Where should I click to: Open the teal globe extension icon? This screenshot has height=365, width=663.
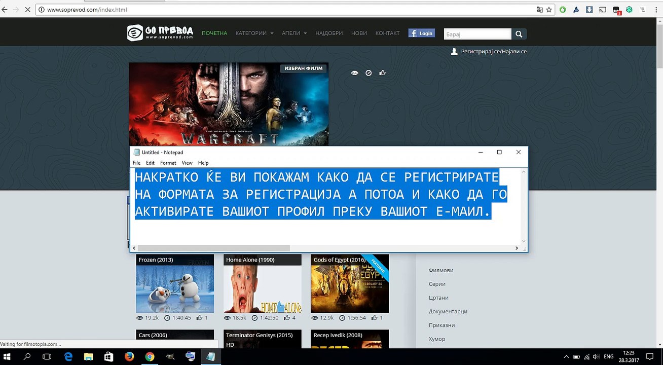pos(629,10)
